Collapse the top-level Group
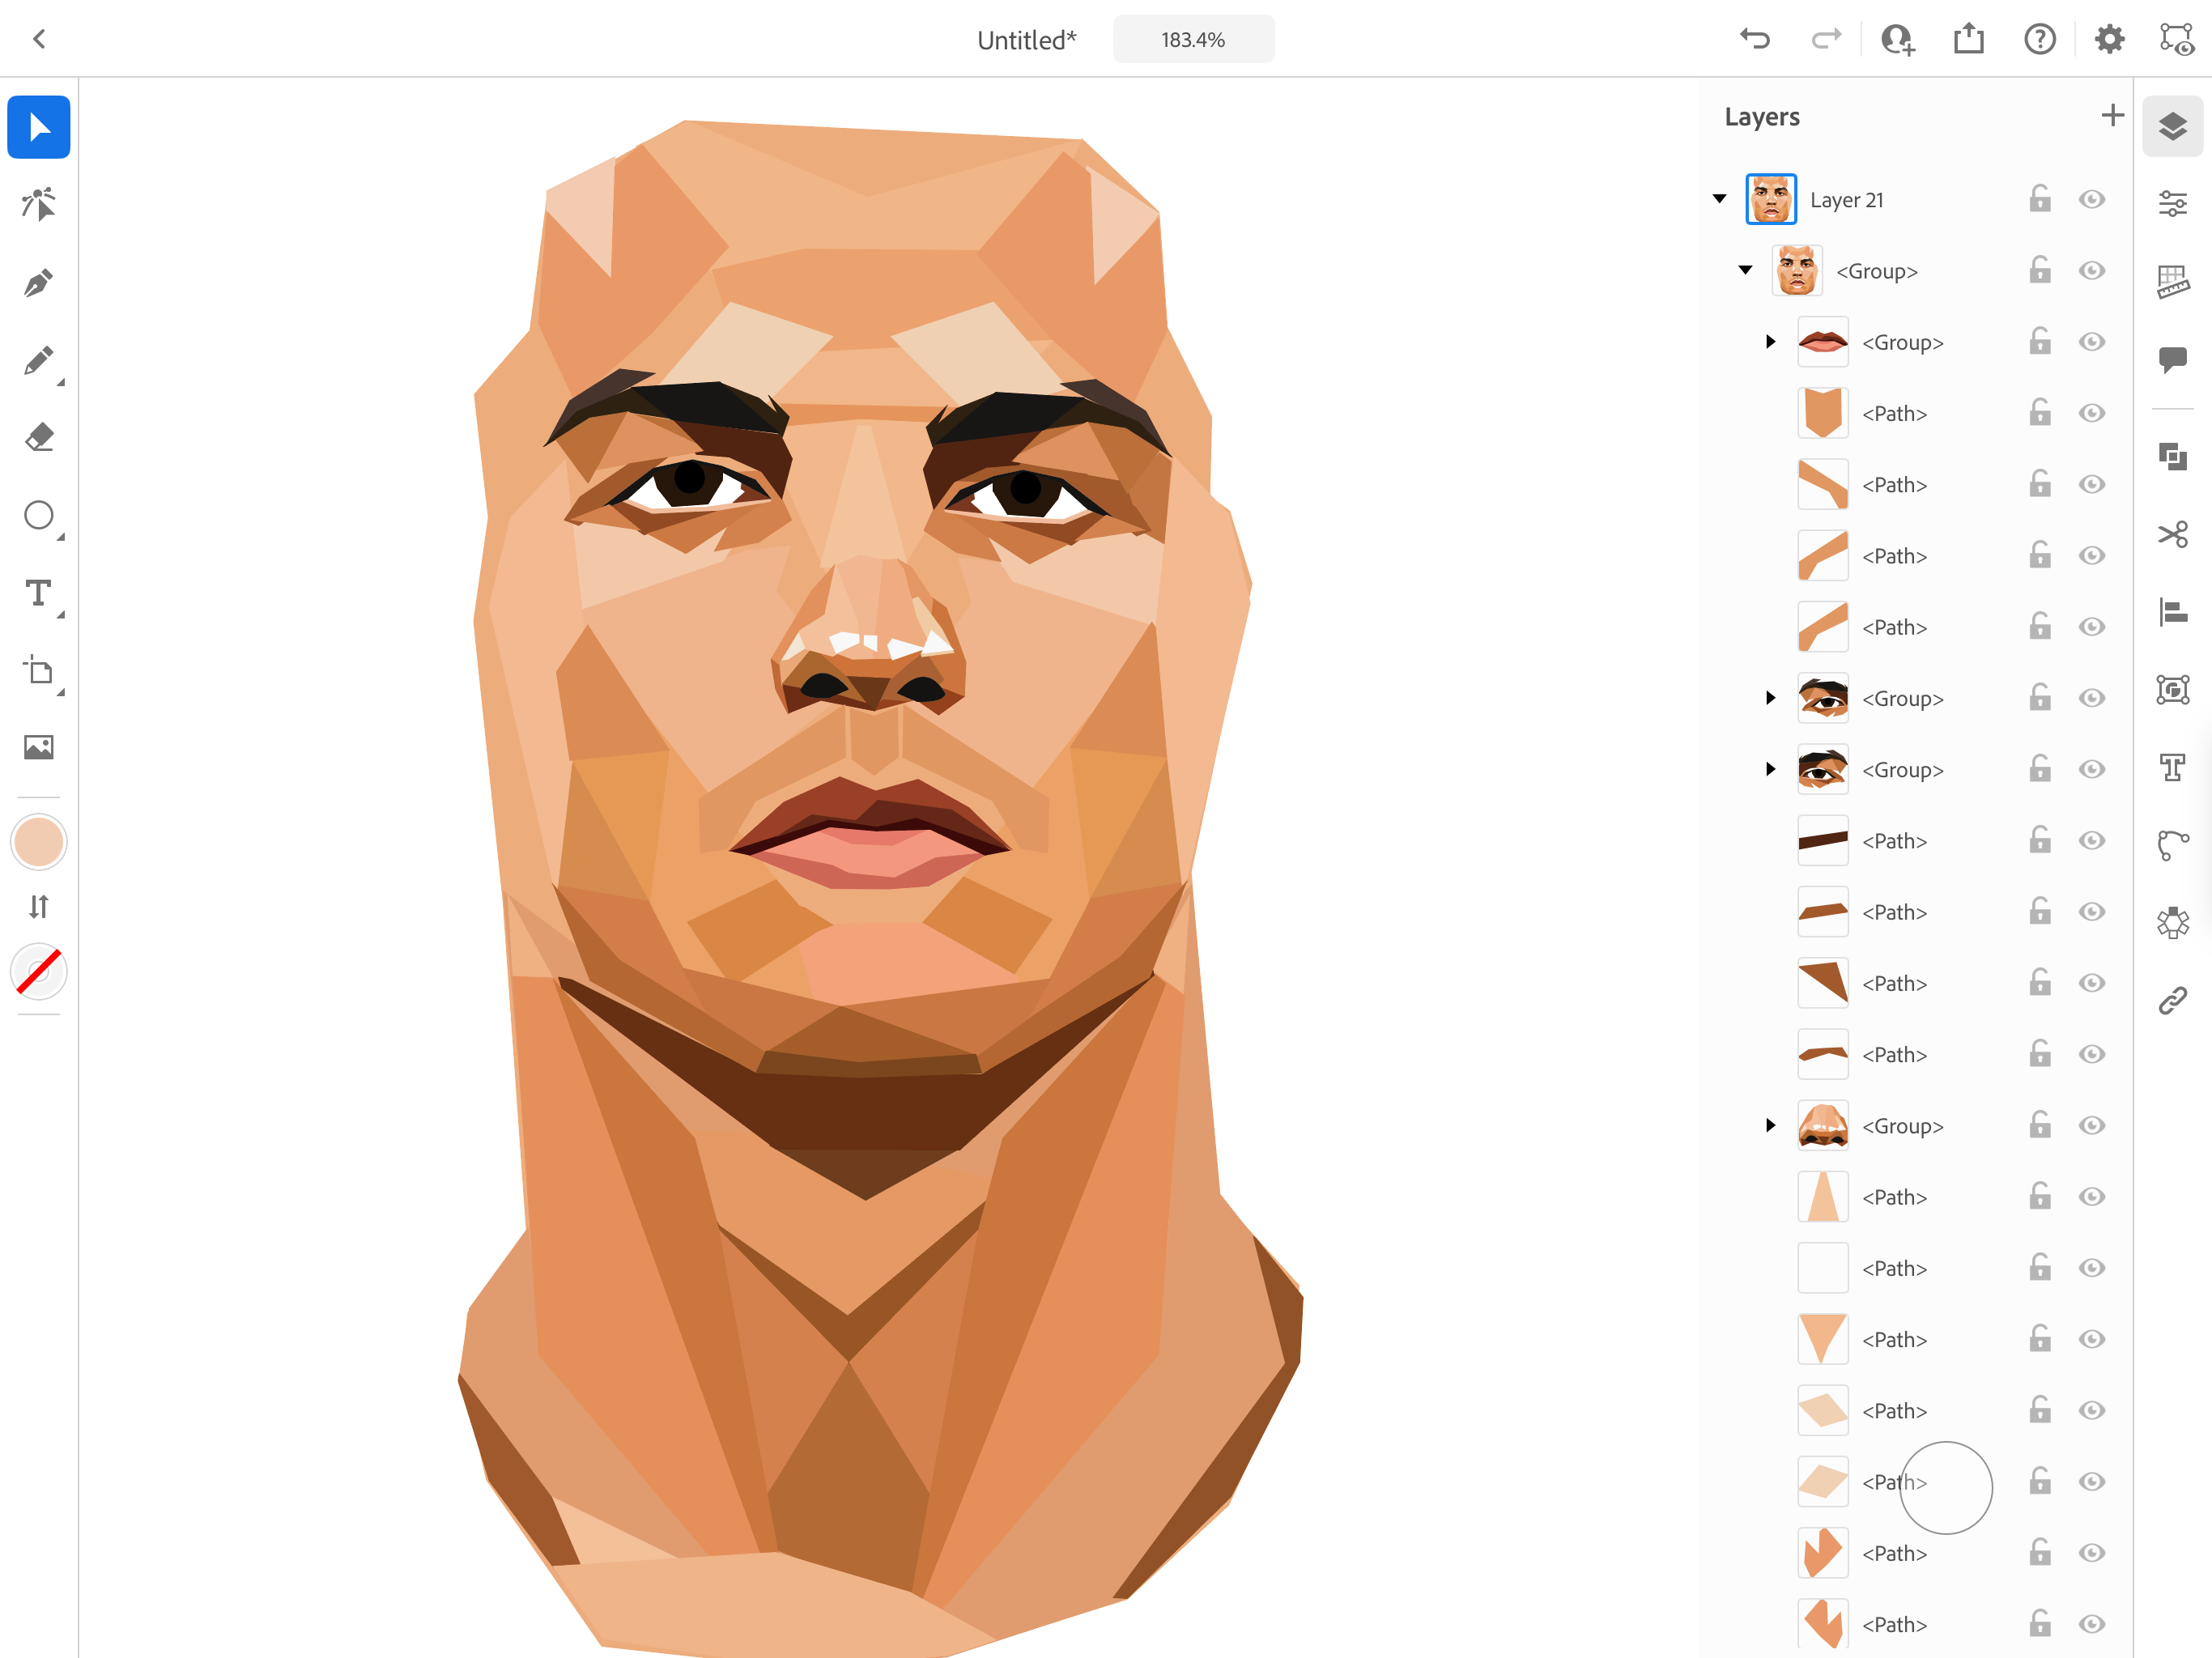 click(1745, 270)
